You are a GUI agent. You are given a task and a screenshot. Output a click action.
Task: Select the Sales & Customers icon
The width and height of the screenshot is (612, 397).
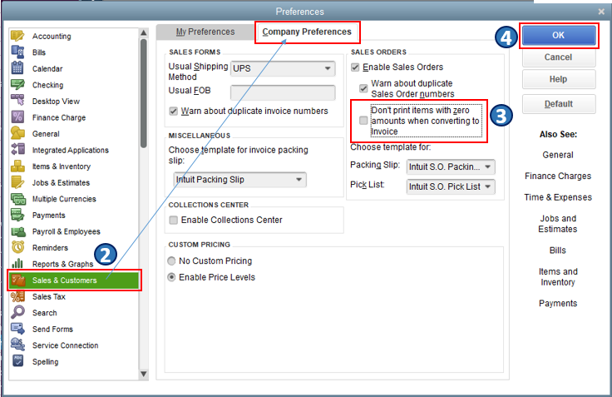tap(18, 280)
